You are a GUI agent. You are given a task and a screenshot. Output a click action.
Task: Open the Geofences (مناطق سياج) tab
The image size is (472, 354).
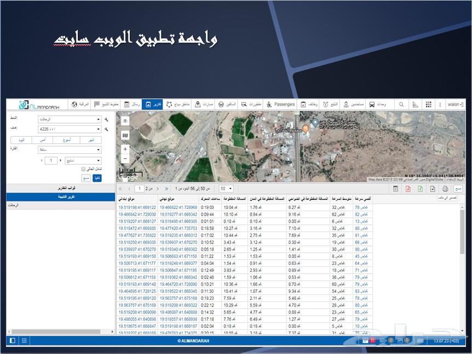point(178,105)
